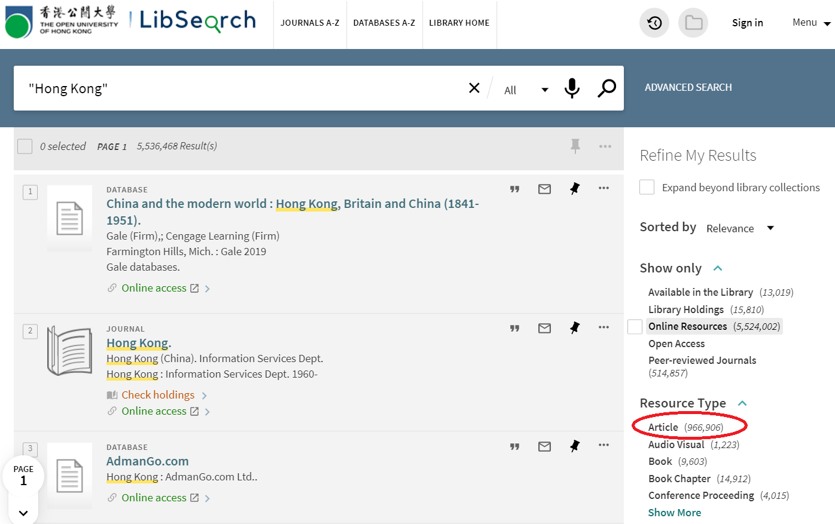Select result number 1 checkbox
Viewport: 835px width, 524px height.
(30, 192)
